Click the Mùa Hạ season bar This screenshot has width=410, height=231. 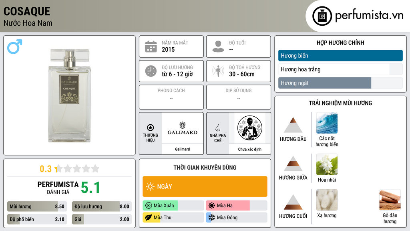237,206
